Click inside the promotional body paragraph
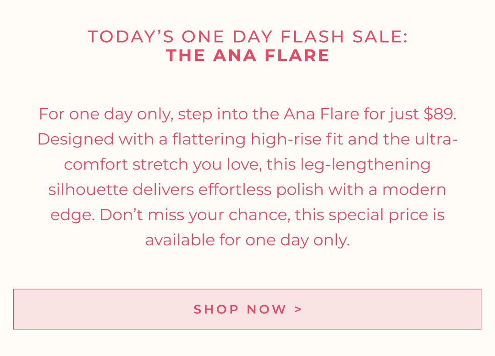 click(247, 176)
